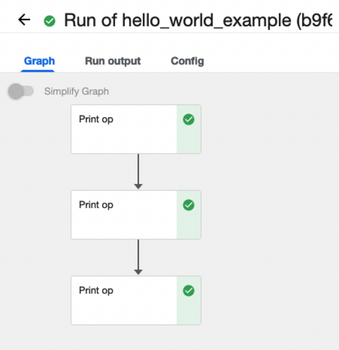Click the hello_world_example name in run title
This screenshot has height=350, width=339.
pyautogui.click(x=207, y=20)
